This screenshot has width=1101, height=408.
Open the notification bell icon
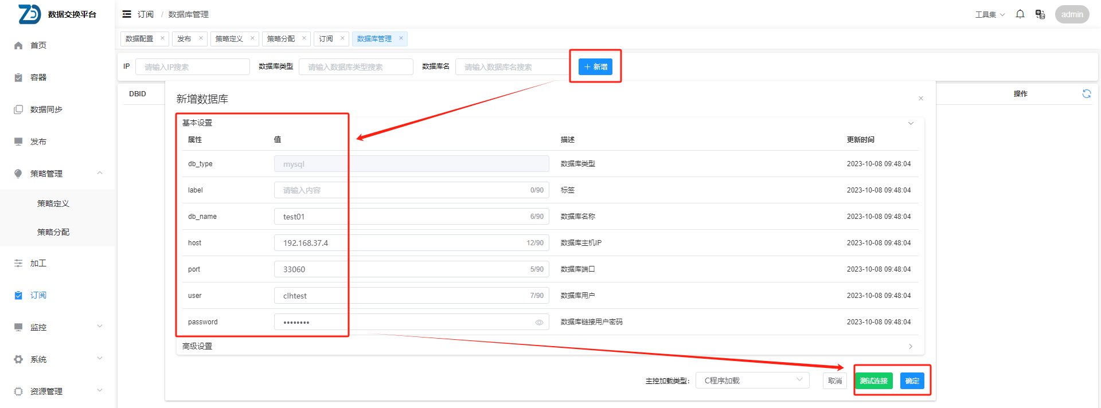[1020, 14]
